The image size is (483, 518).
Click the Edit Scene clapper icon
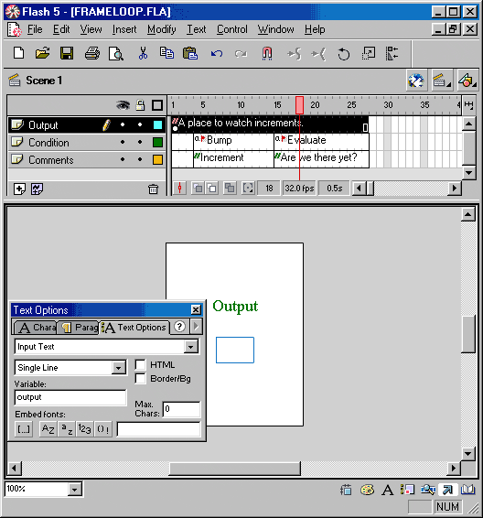click(x=442, y=81)
